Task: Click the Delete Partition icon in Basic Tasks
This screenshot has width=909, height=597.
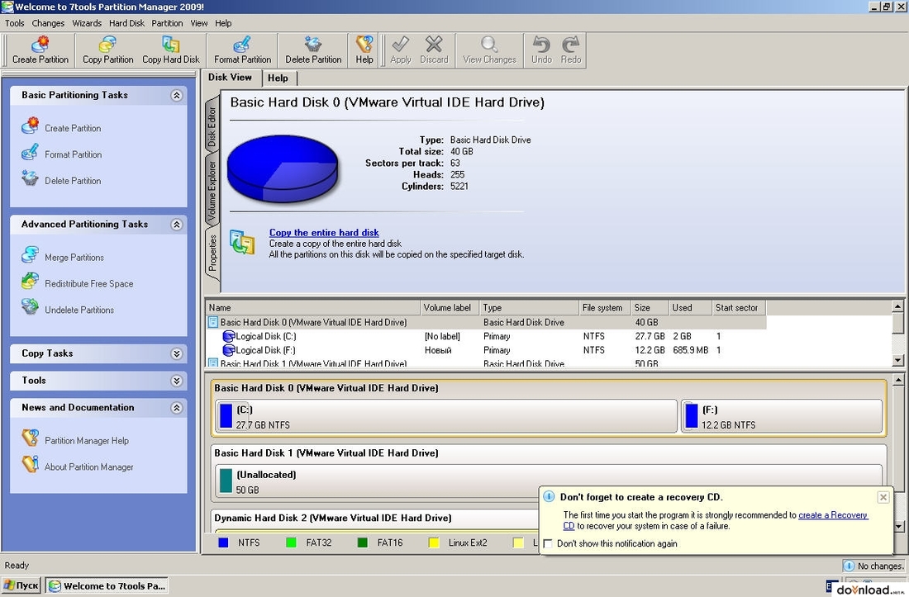Action: click(30, 178)
